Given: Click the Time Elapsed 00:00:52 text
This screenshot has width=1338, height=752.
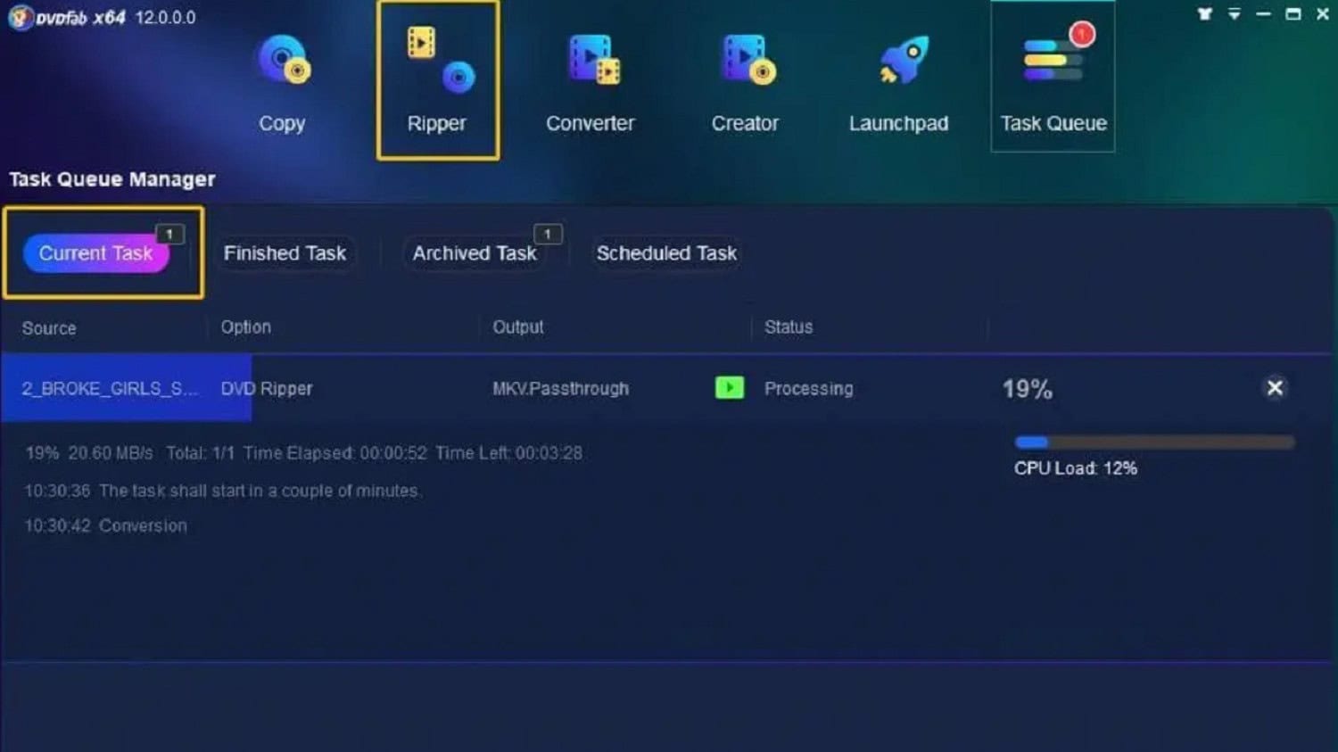Looking at the screenshot, I should pyautogui.click(x=335, y=453).
